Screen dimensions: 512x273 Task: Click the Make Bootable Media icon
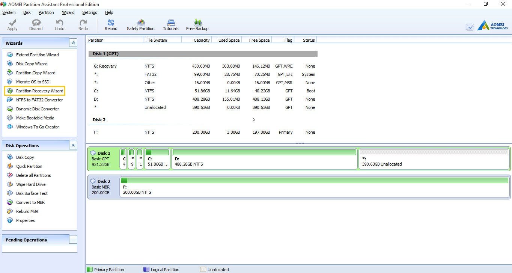pos(10,118)
